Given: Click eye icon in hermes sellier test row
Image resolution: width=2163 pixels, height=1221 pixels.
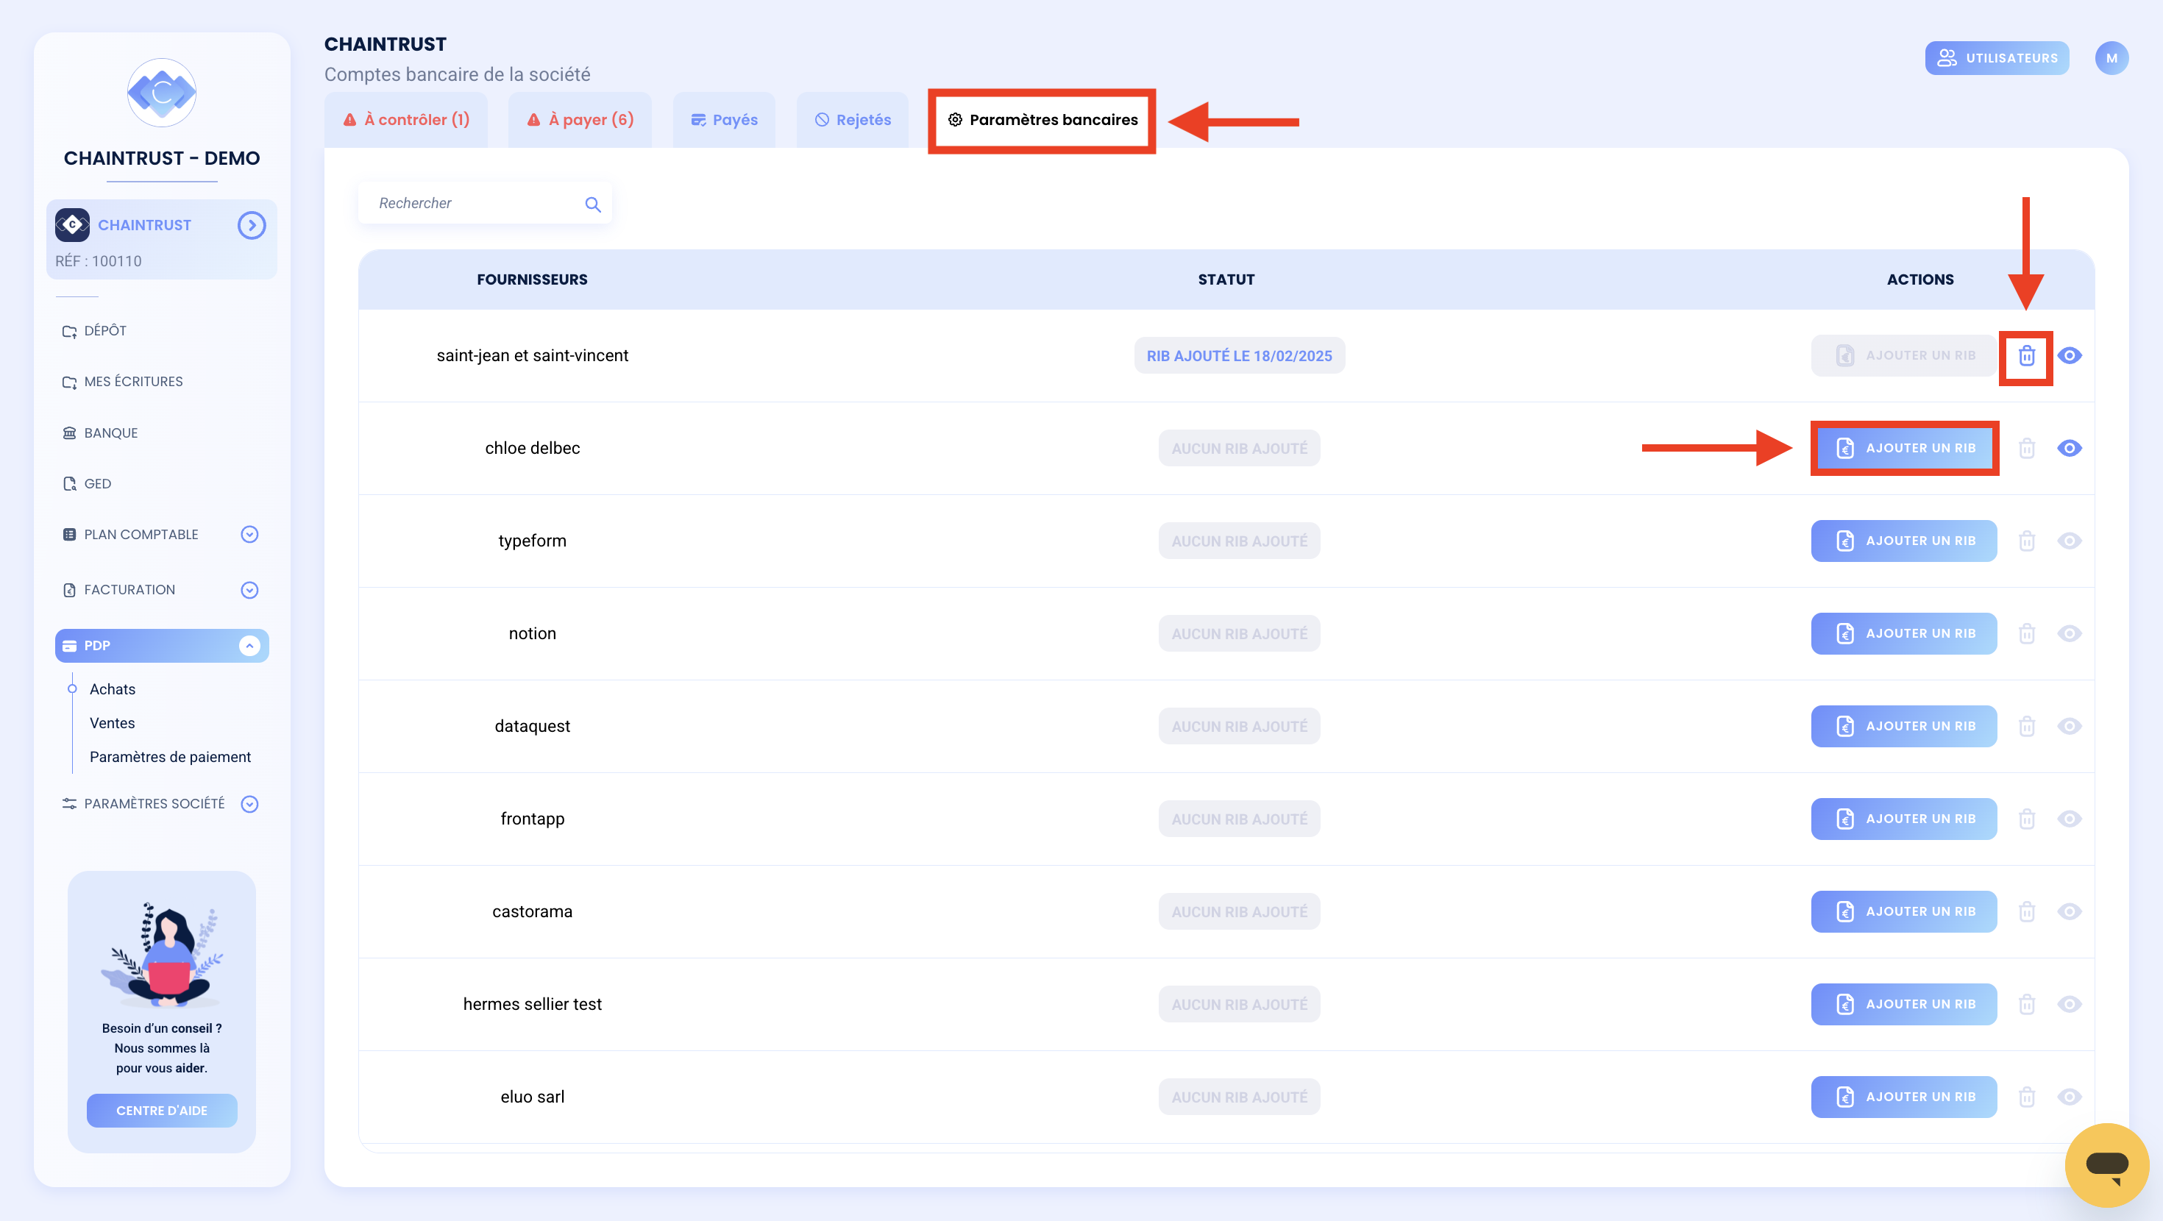Looking at the screenshot, I should pyautogui.click(x=2069, y=1004).
